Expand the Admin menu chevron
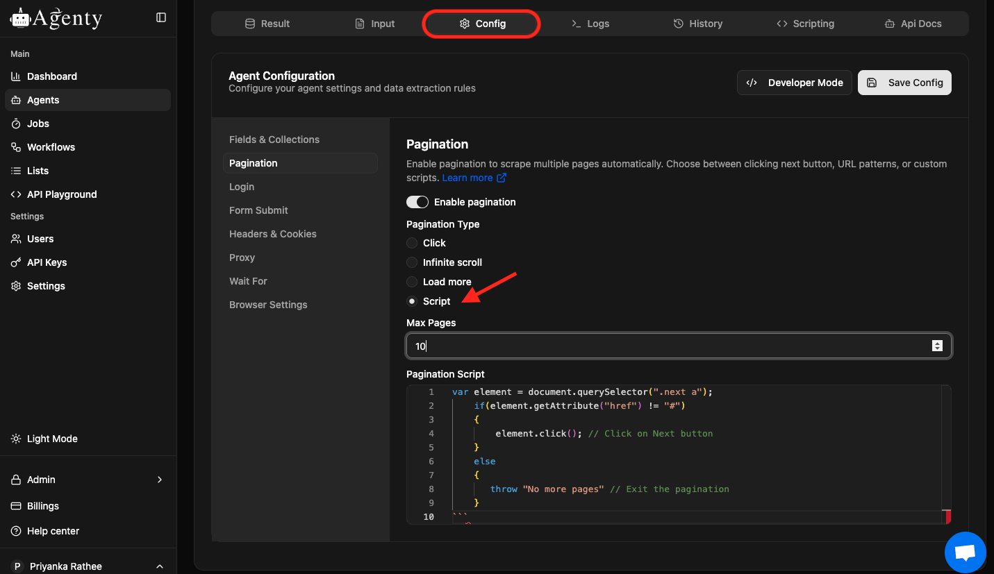The width and height of the screenshot is (994, 574). tap(160, 480)
